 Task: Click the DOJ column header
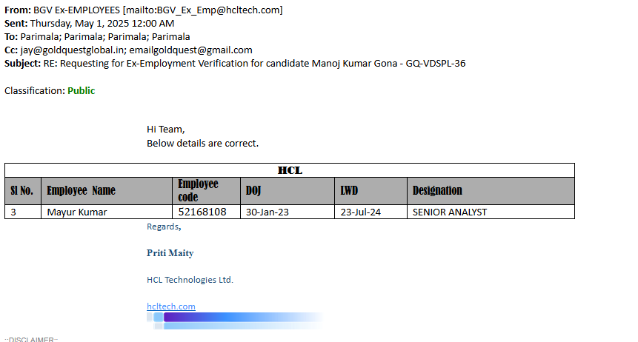253,191
